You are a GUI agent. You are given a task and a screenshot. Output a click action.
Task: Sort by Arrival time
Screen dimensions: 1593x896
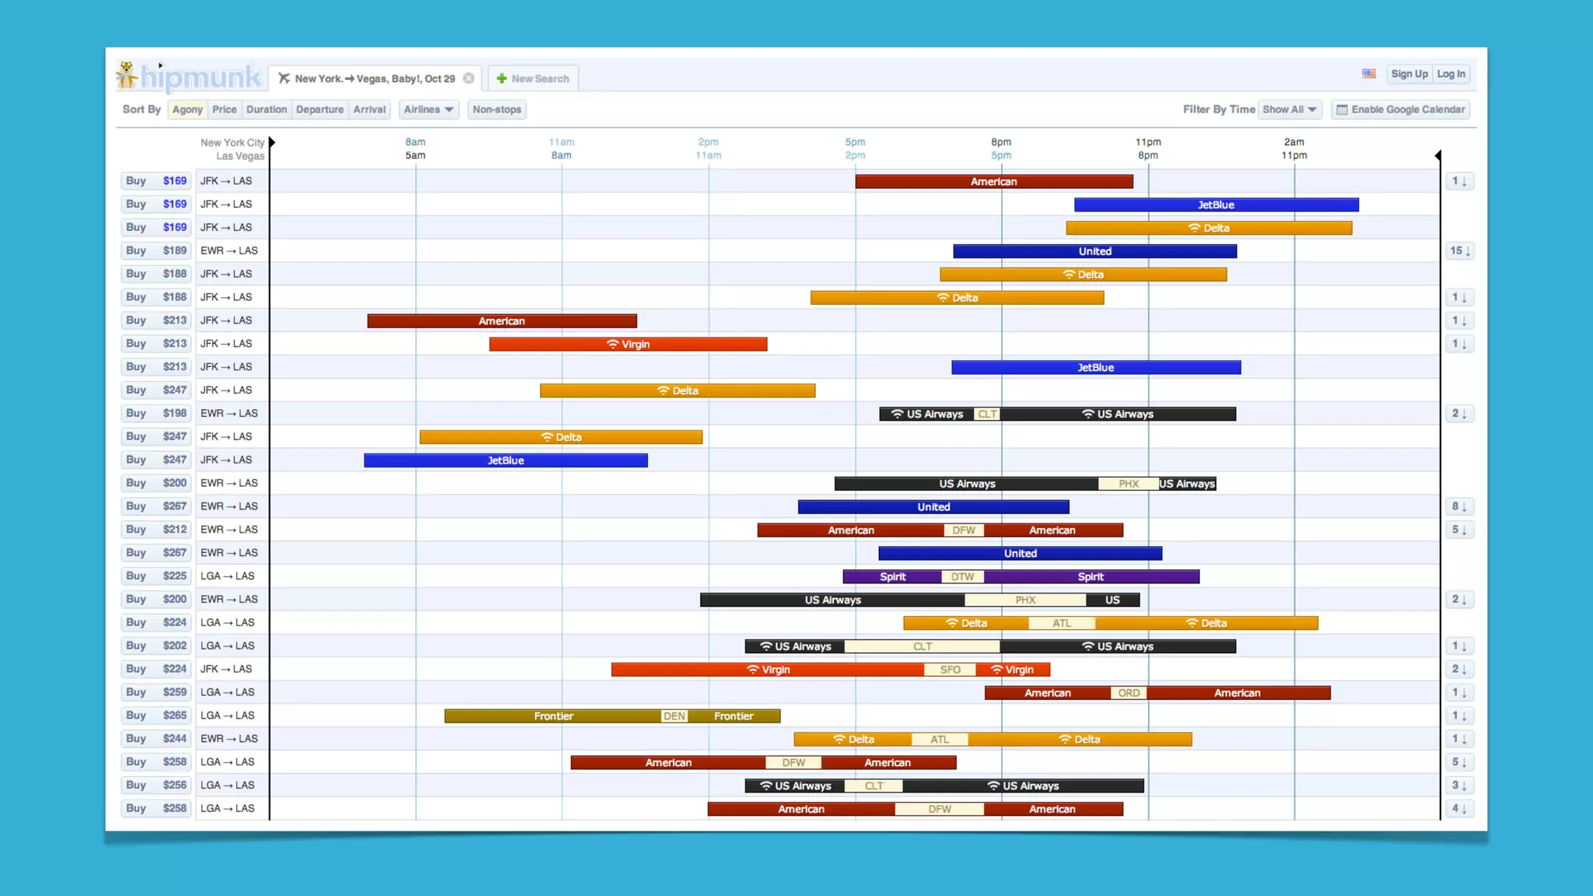click(x=369, y=110)
